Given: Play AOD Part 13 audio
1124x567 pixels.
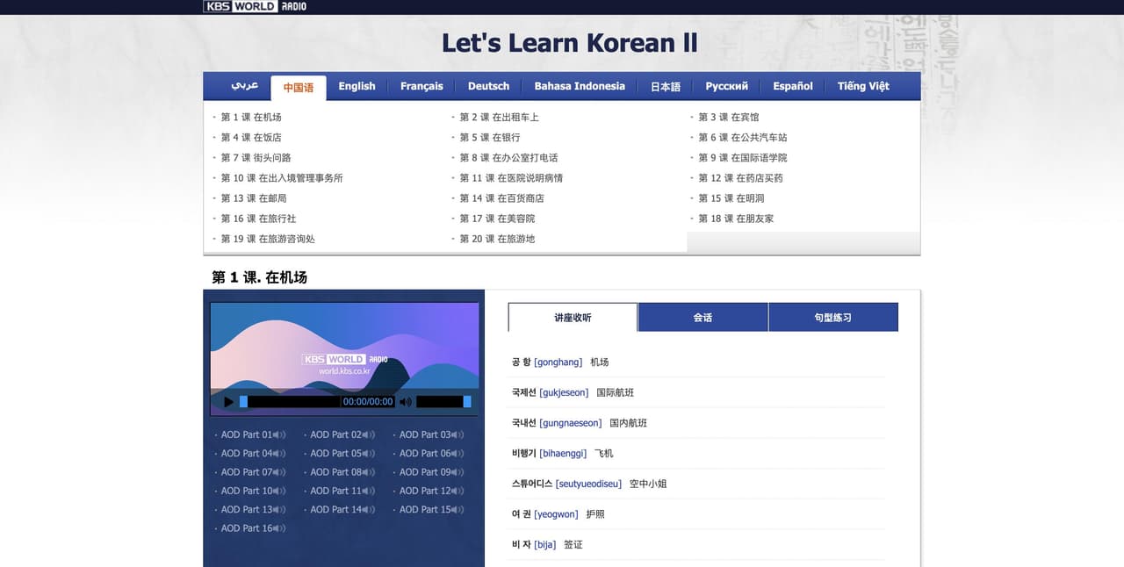Looking at the screenshot, I should point(251,509).
